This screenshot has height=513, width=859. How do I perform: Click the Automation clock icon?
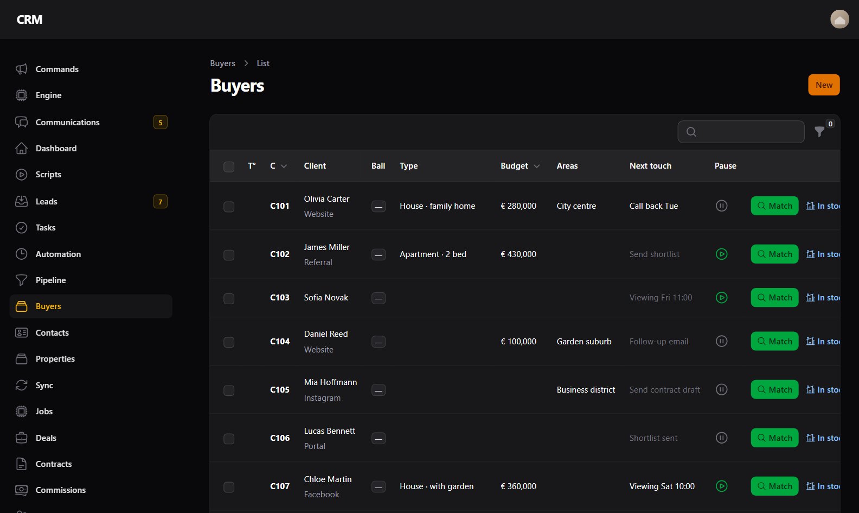coord(21,254)
